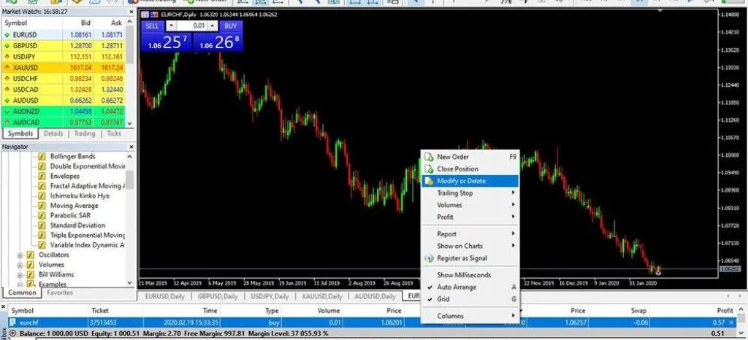Switch to Common tab in Navigator
Image resolution: width=748 pixels, height=340 pixels.
[x=21, y=293]
